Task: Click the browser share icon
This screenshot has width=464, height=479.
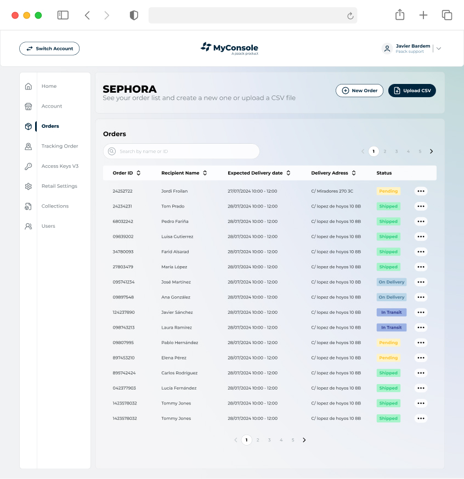Action: (400, 15)
